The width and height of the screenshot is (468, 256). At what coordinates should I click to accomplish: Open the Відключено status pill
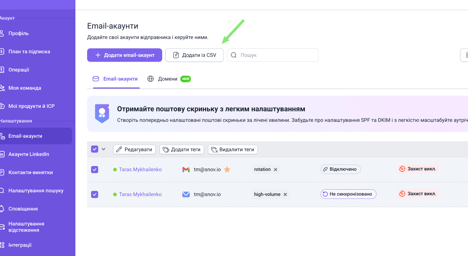[x=340, y=169]
